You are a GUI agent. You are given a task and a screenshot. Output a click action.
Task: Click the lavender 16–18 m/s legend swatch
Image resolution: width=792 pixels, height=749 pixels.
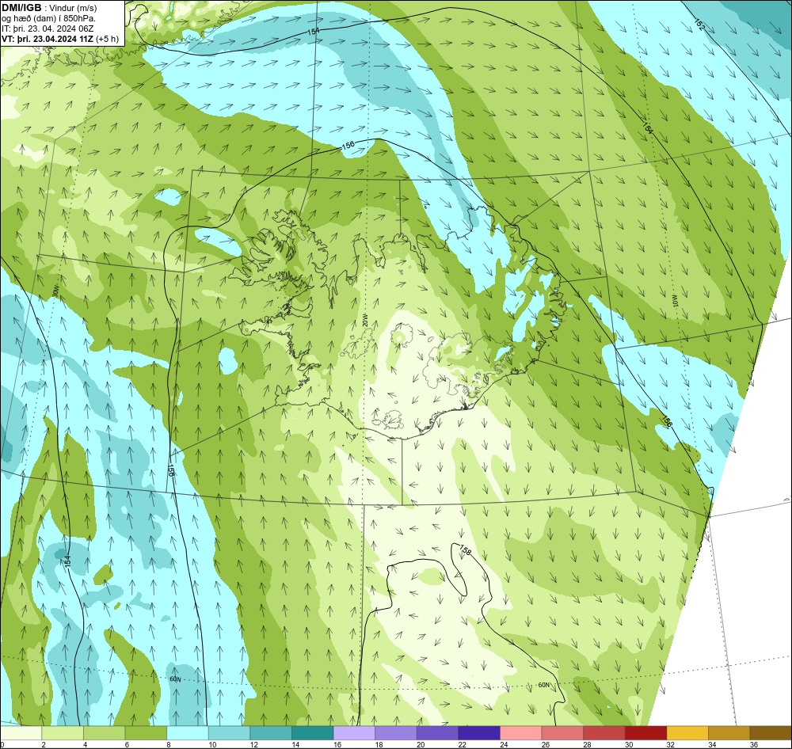tap(355, 733)
